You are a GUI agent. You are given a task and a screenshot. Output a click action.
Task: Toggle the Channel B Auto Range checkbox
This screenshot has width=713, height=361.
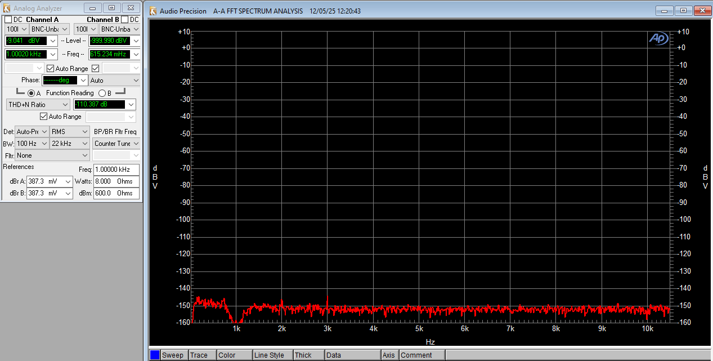95,68
